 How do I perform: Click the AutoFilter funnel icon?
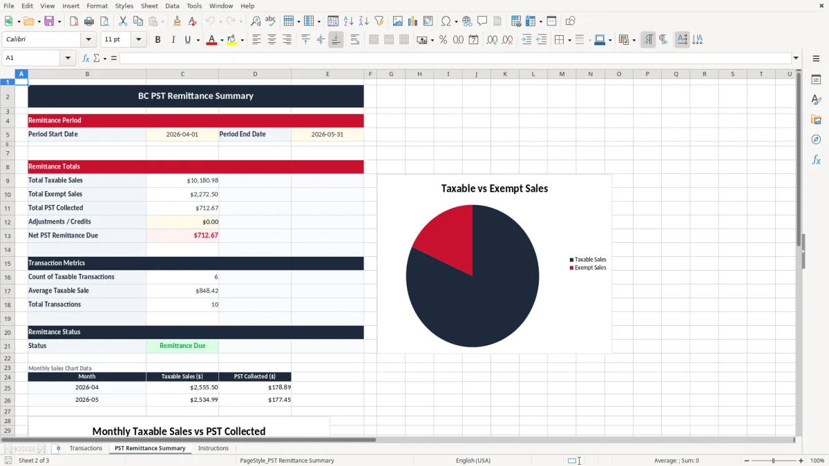(x=379, y=21)
